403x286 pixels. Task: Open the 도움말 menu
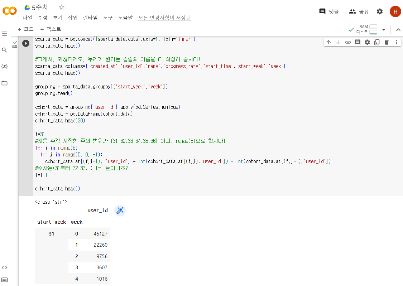tap(125, 18)
